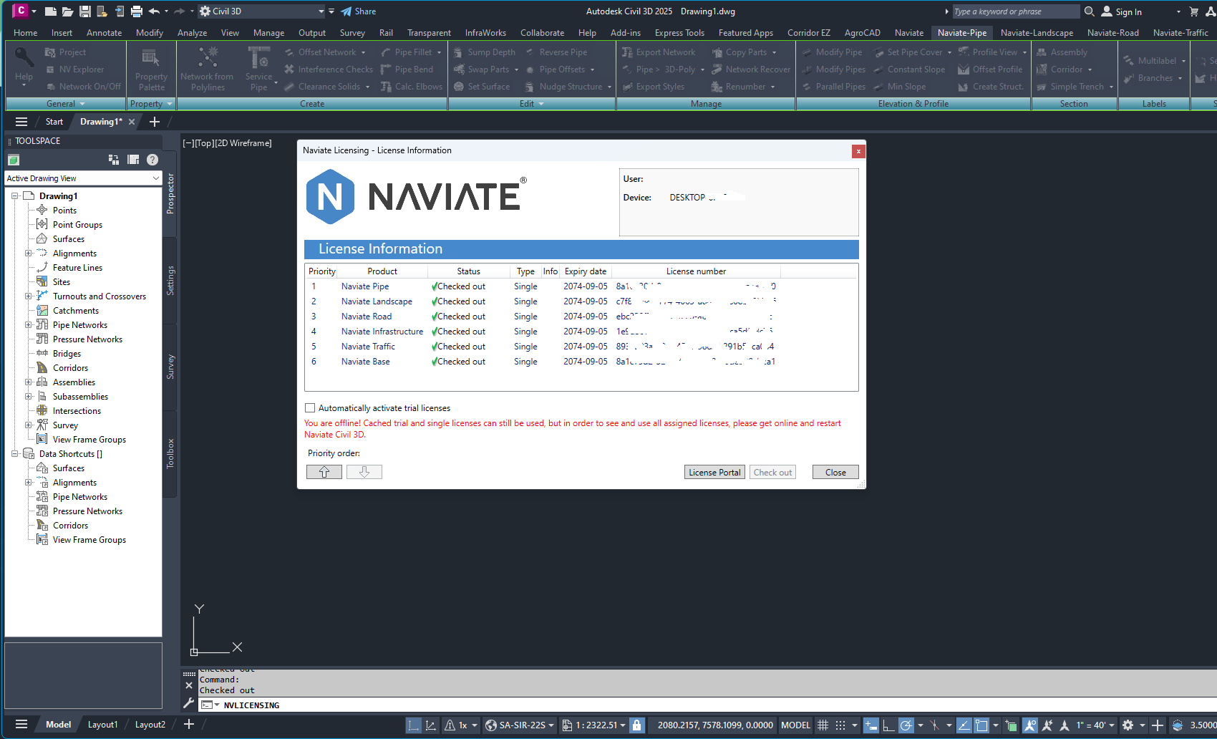1217x739 pixels.
Task: Select the Sump Depth tool
Action: pos(485,52)
